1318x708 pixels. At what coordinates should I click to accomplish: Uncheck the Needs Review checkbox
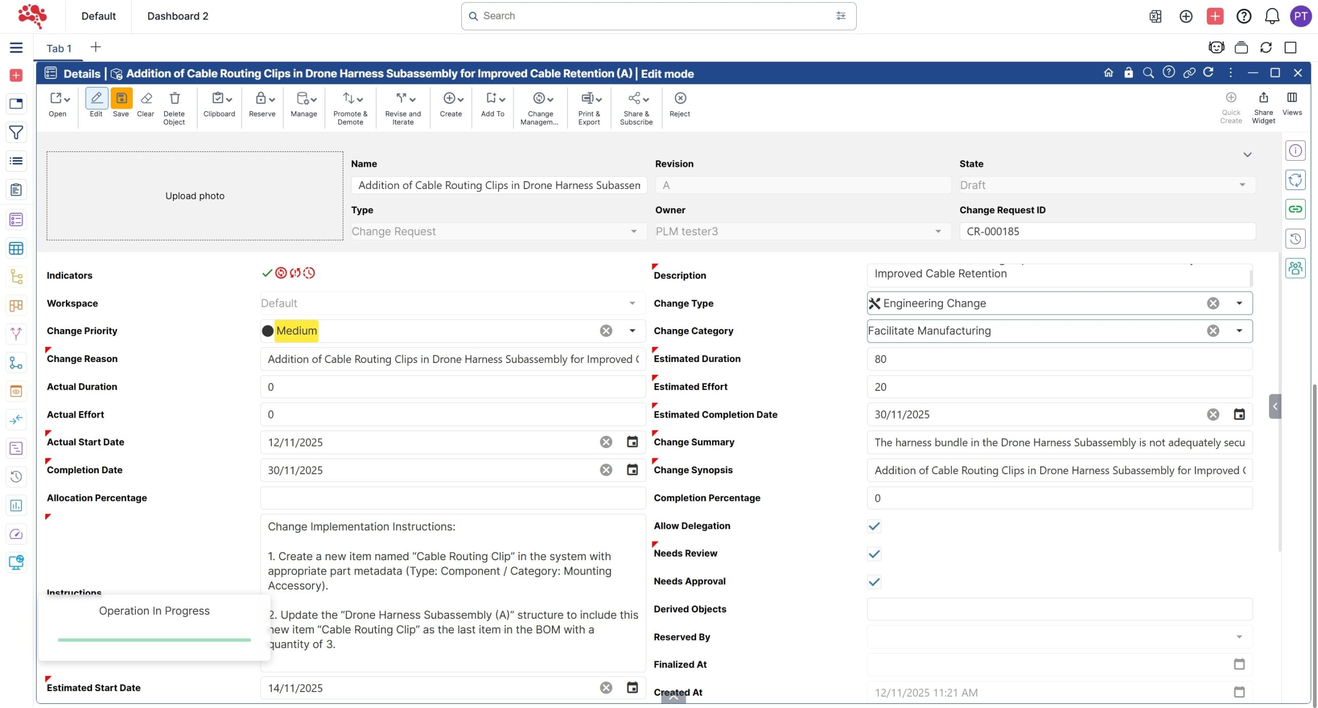tap(874, 554)
